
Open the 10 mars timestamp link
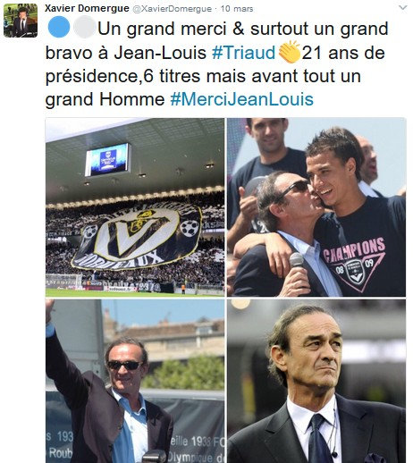[x=237, y=9]
